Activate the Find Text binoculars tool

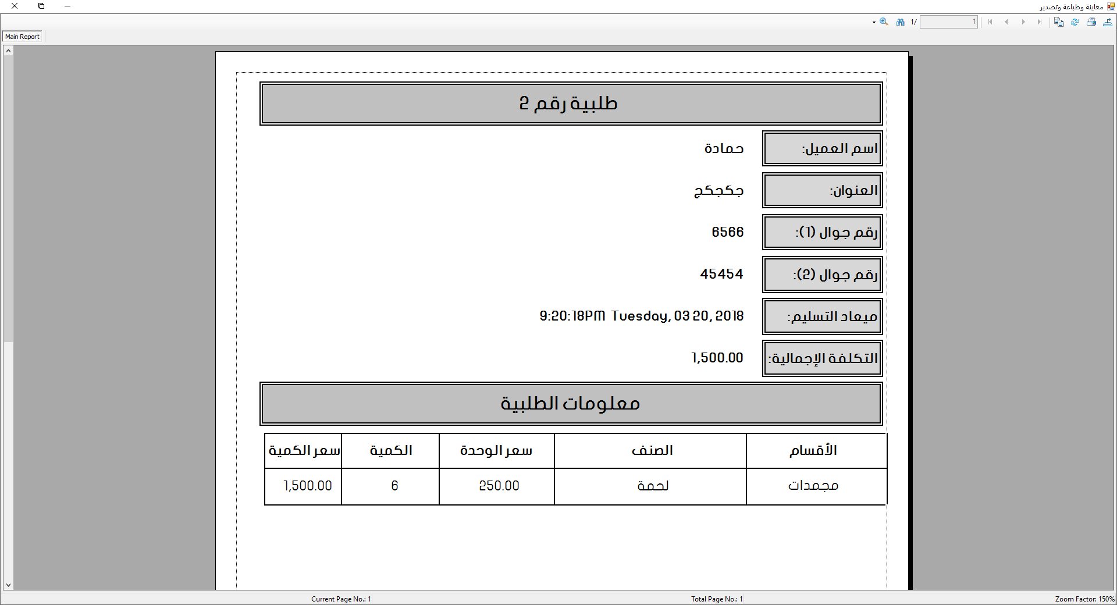pyautogui.click(x=900, y=22)
